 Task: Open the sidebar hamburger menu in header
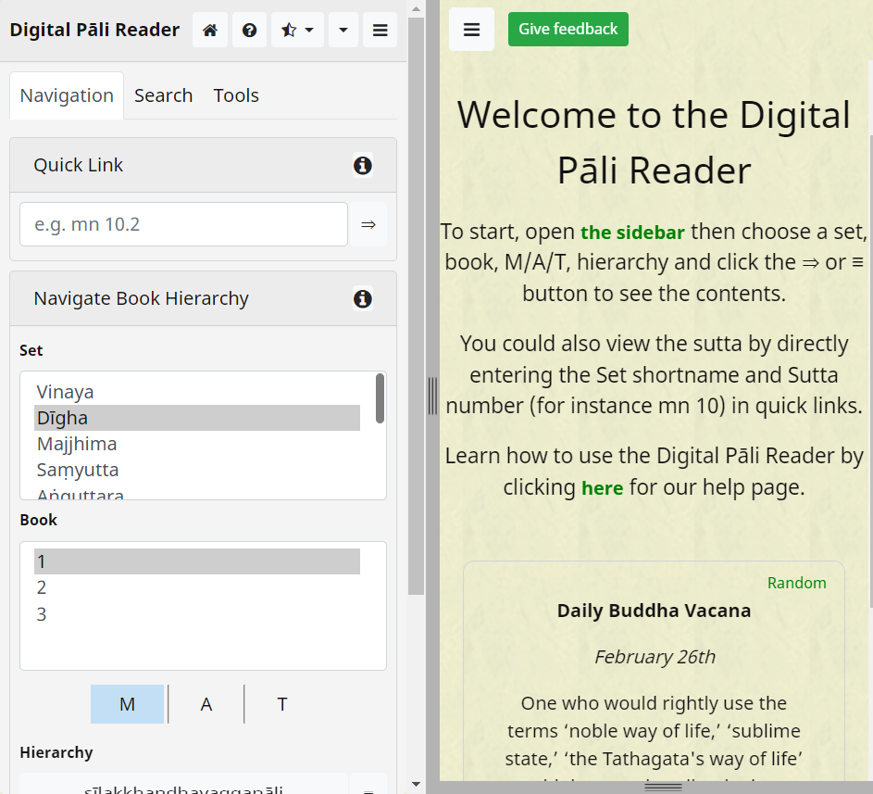pos(380,30)
